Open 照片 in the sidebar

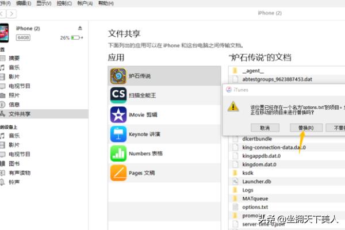coord(14,95)
